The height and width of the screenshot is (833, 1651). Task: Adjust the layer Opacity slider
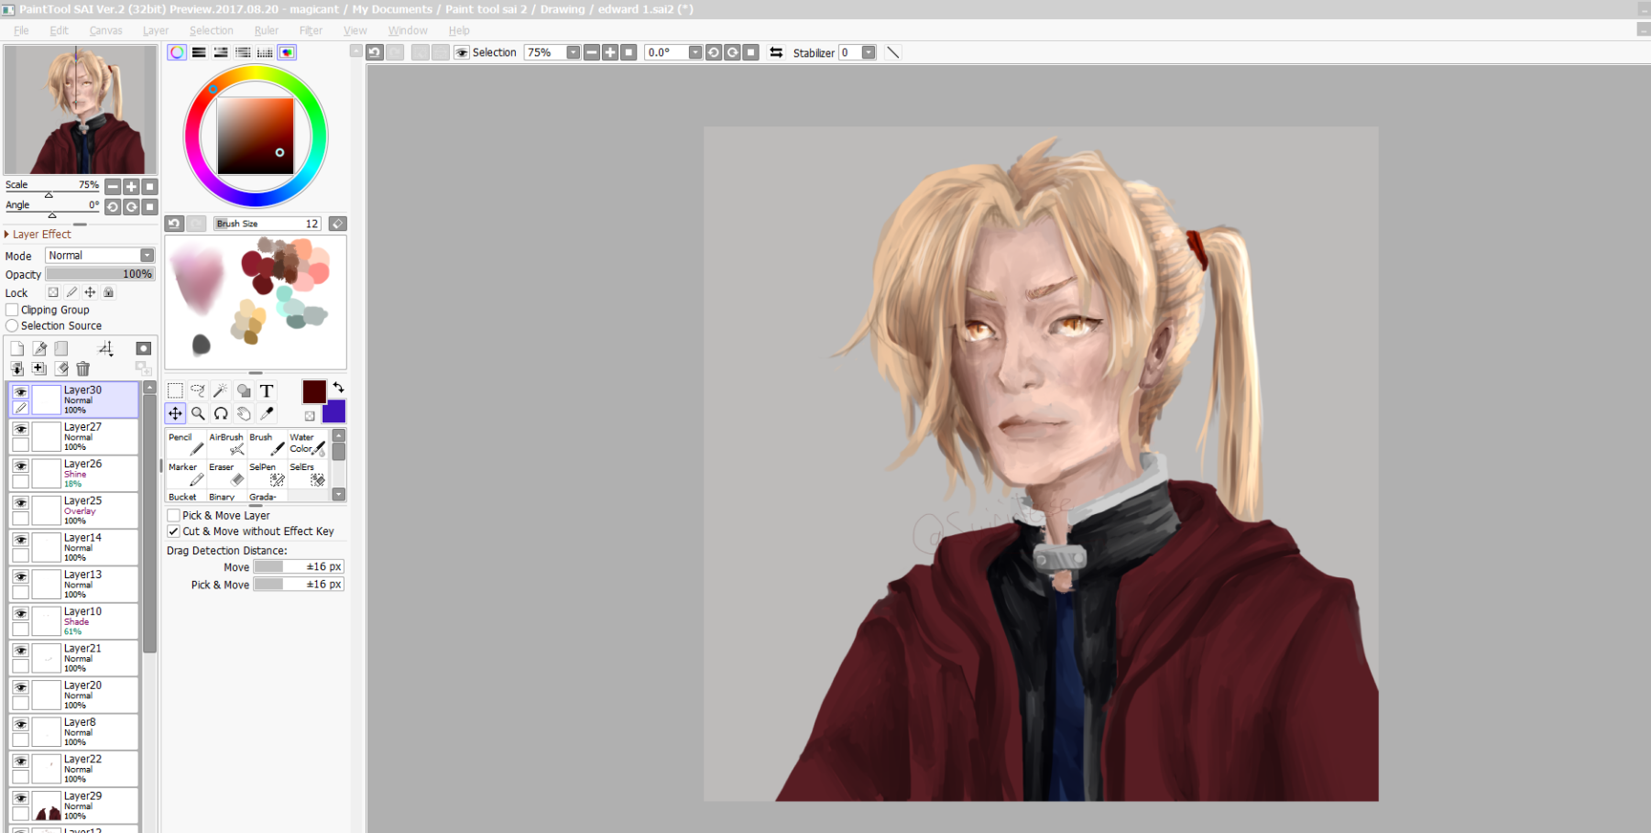coord(100,273)
